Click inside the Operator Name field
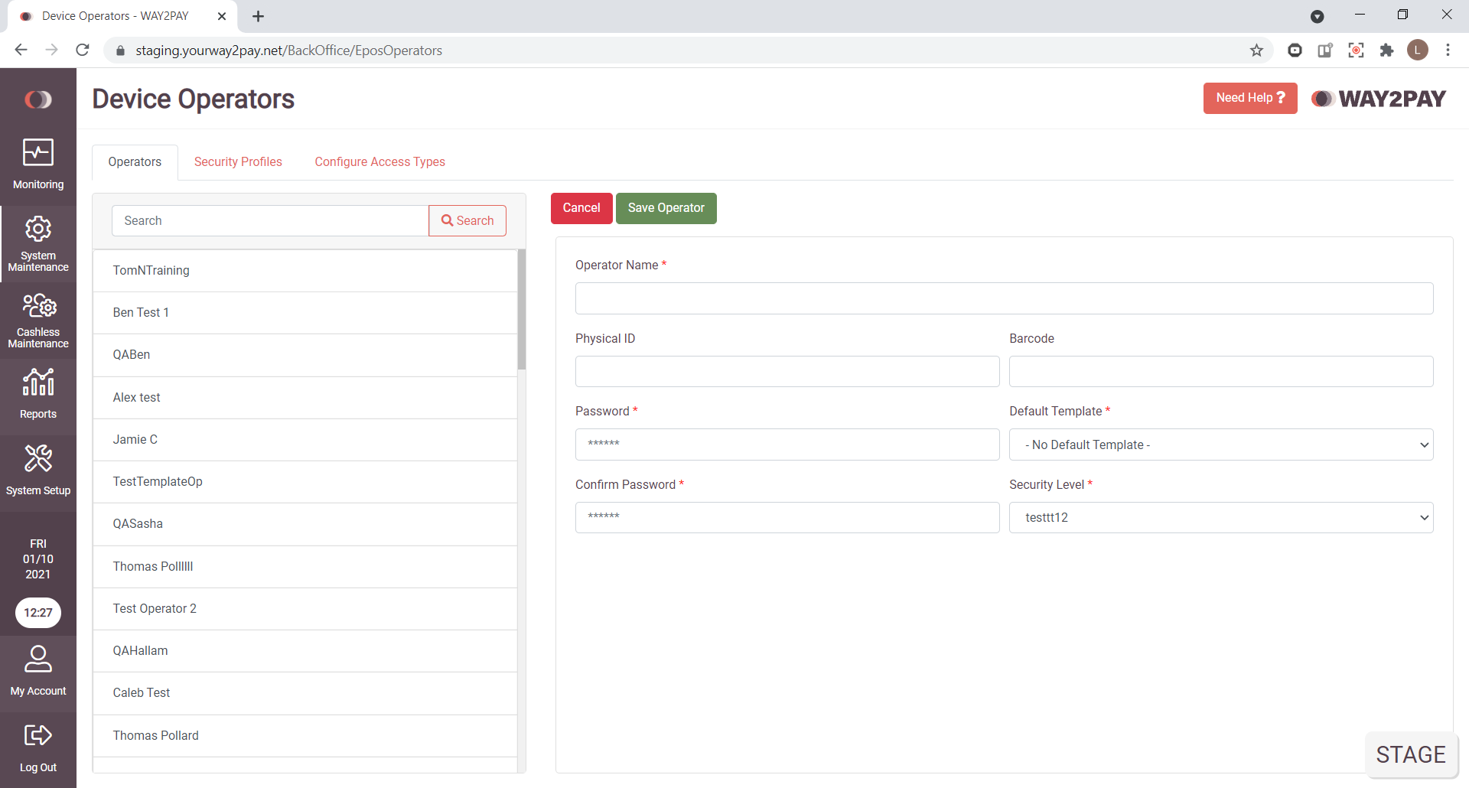Screen dimensions: 1469x788 1003,298
